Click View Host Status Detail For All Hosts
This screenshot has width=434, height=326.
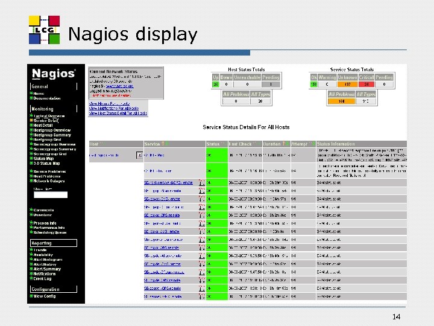pos(118,113)
